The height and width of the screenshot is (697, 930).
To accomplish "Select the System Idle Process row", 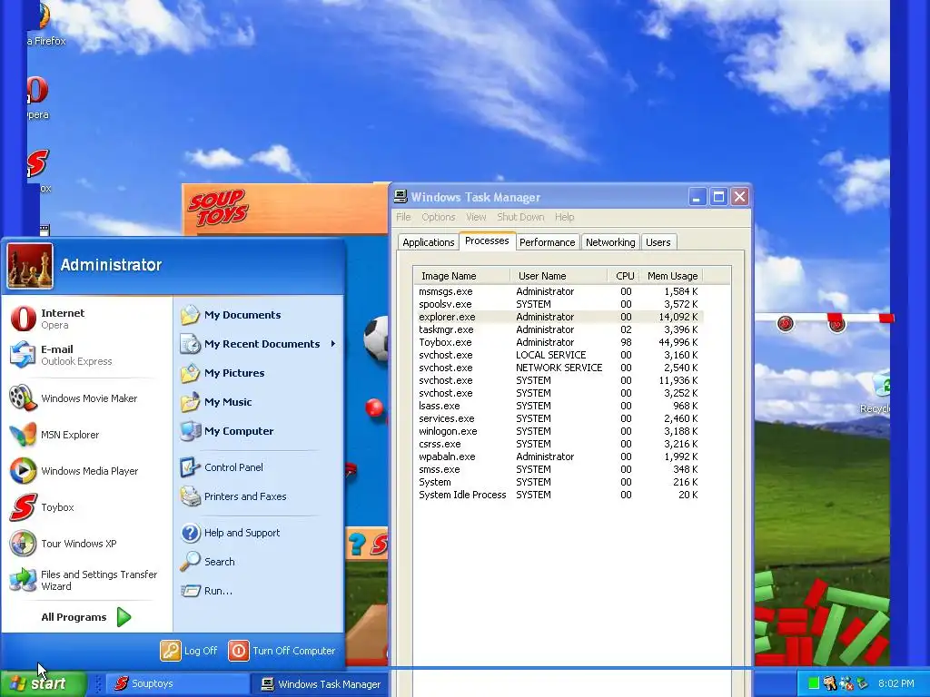I will point(559,495).
